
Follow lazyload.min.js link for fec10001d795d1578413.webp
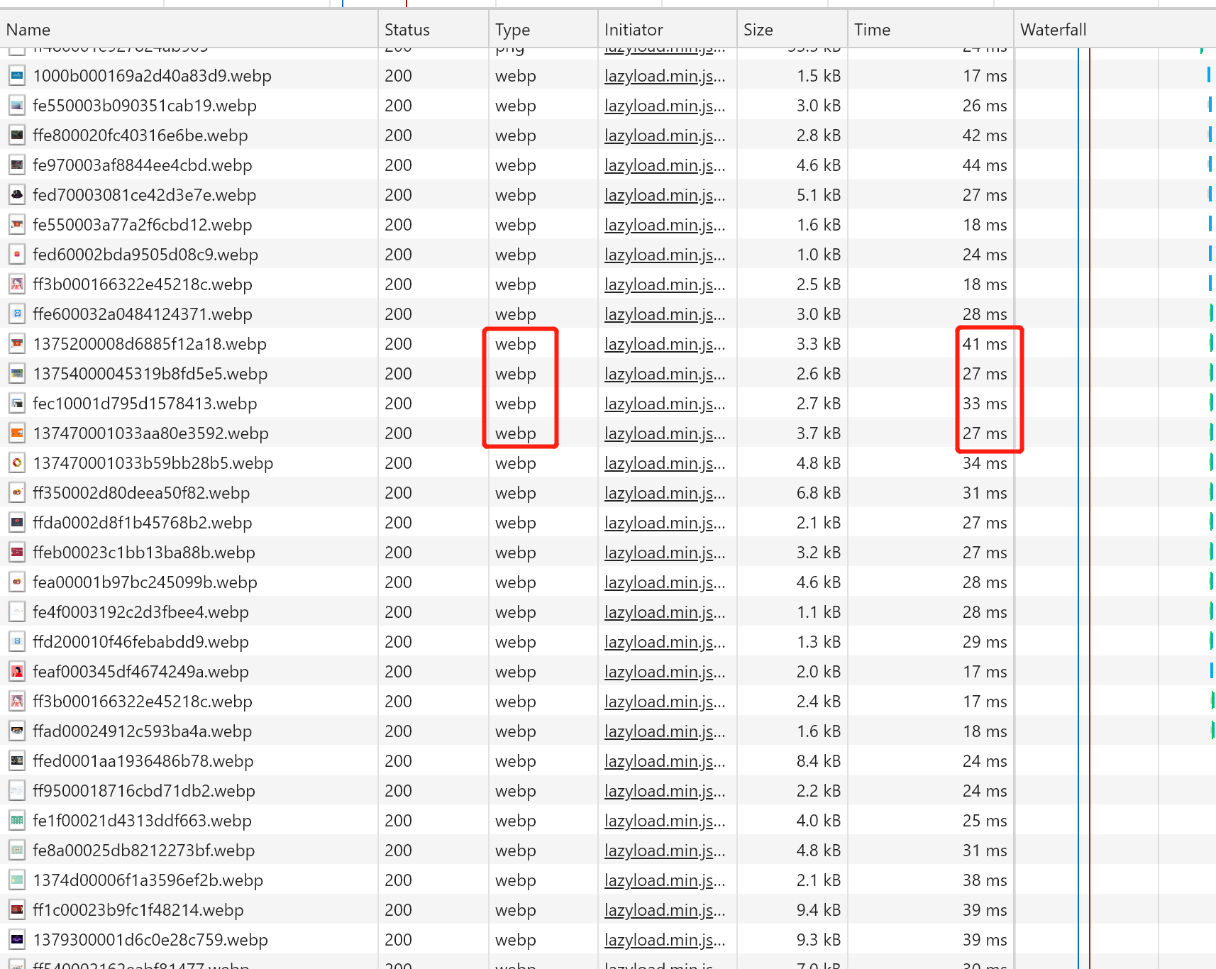coord(664,404)
